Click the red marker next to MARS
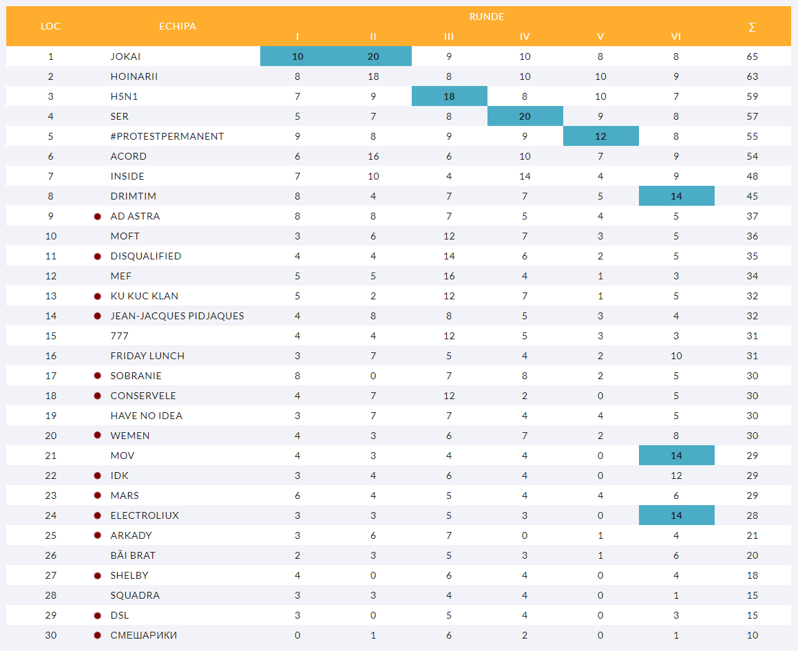This screenshot has width=798, height=651. [x=98, y=495]
